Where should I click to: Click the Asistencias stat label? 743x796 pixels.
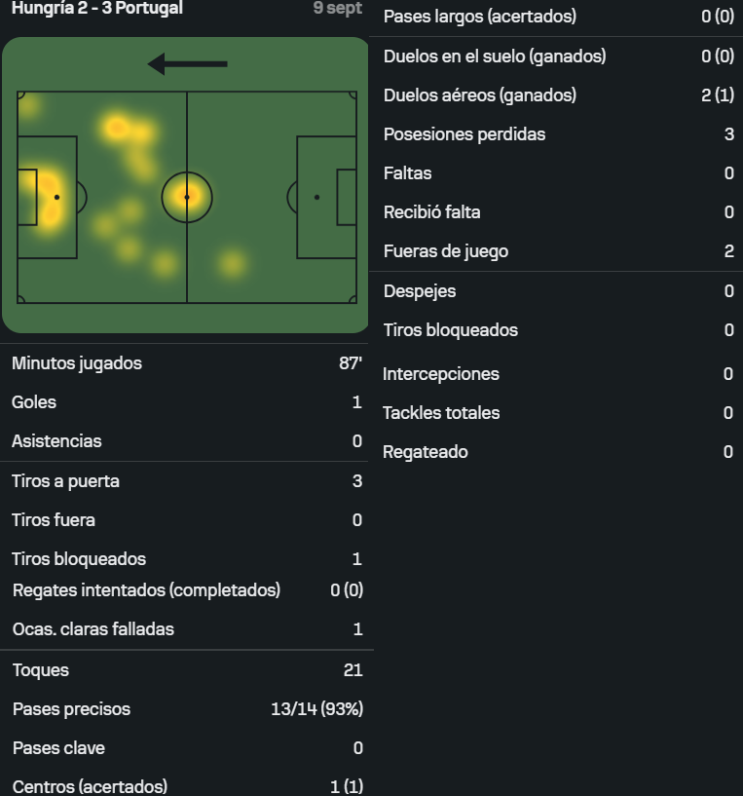[56, 441]
